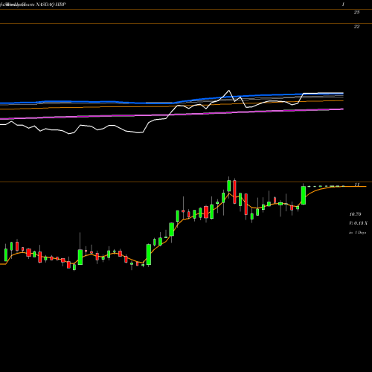Click the V: 0.13 volume text

click(358, 223)
